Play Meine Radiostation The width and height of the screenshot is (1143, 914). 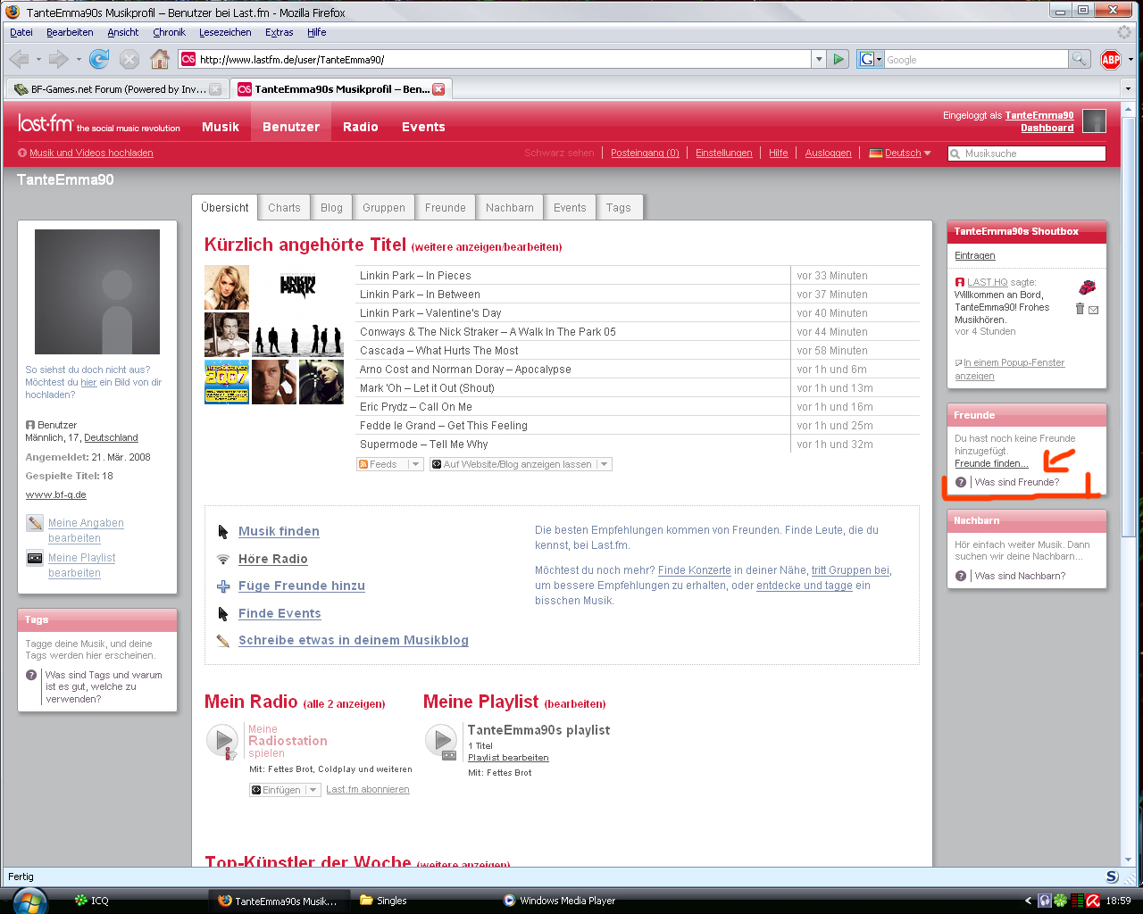(221, 740)
